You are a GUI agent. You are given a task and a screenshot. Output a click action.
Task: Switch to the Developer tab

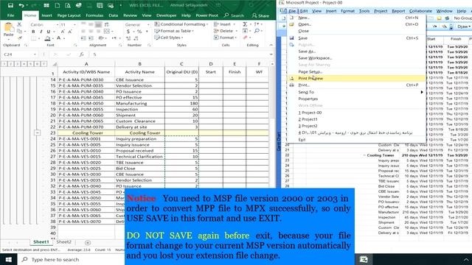click(x=166, y=15)
